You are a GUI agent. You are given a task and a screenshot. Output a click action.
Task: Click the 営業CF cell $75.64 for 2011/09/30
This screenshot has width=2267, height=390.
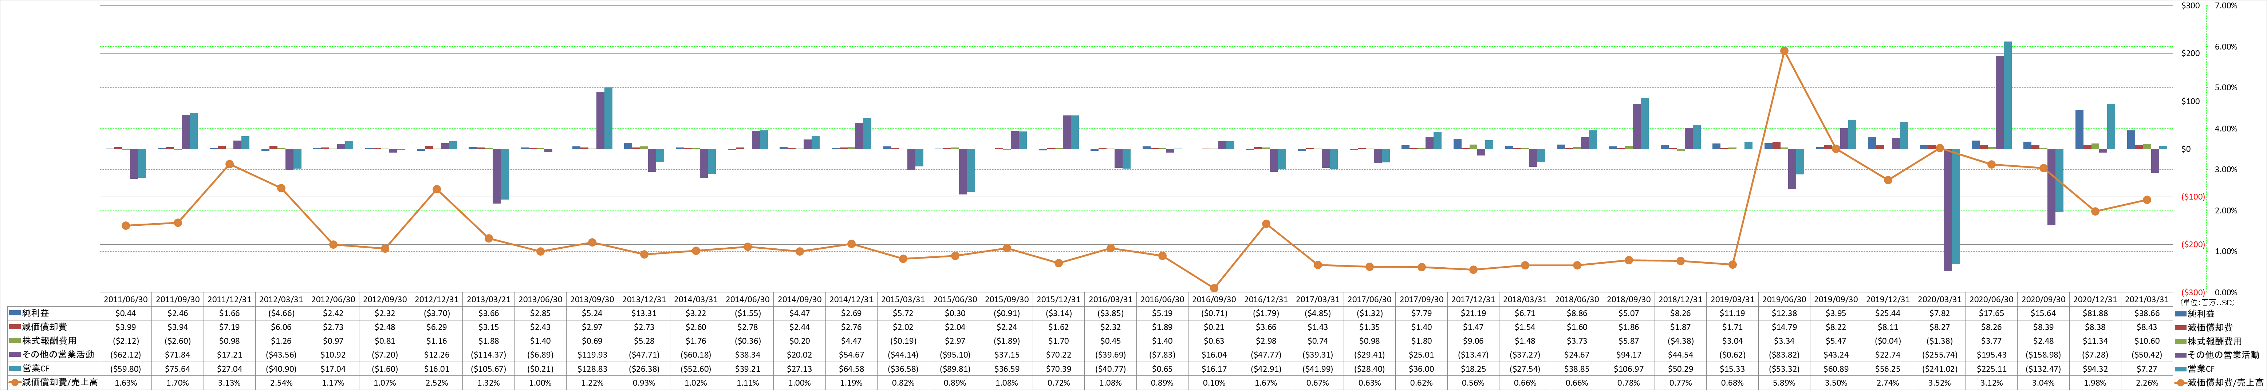[x=178, y=369]
